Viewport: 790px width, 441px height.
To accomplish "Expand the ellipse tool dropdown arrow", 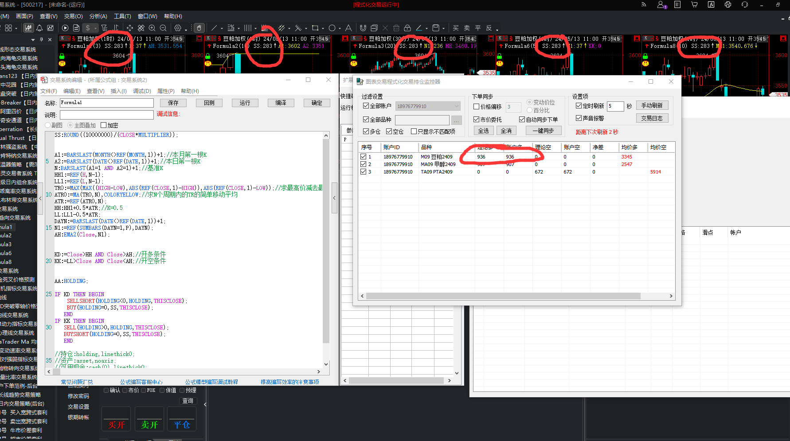I will [340, 29].
